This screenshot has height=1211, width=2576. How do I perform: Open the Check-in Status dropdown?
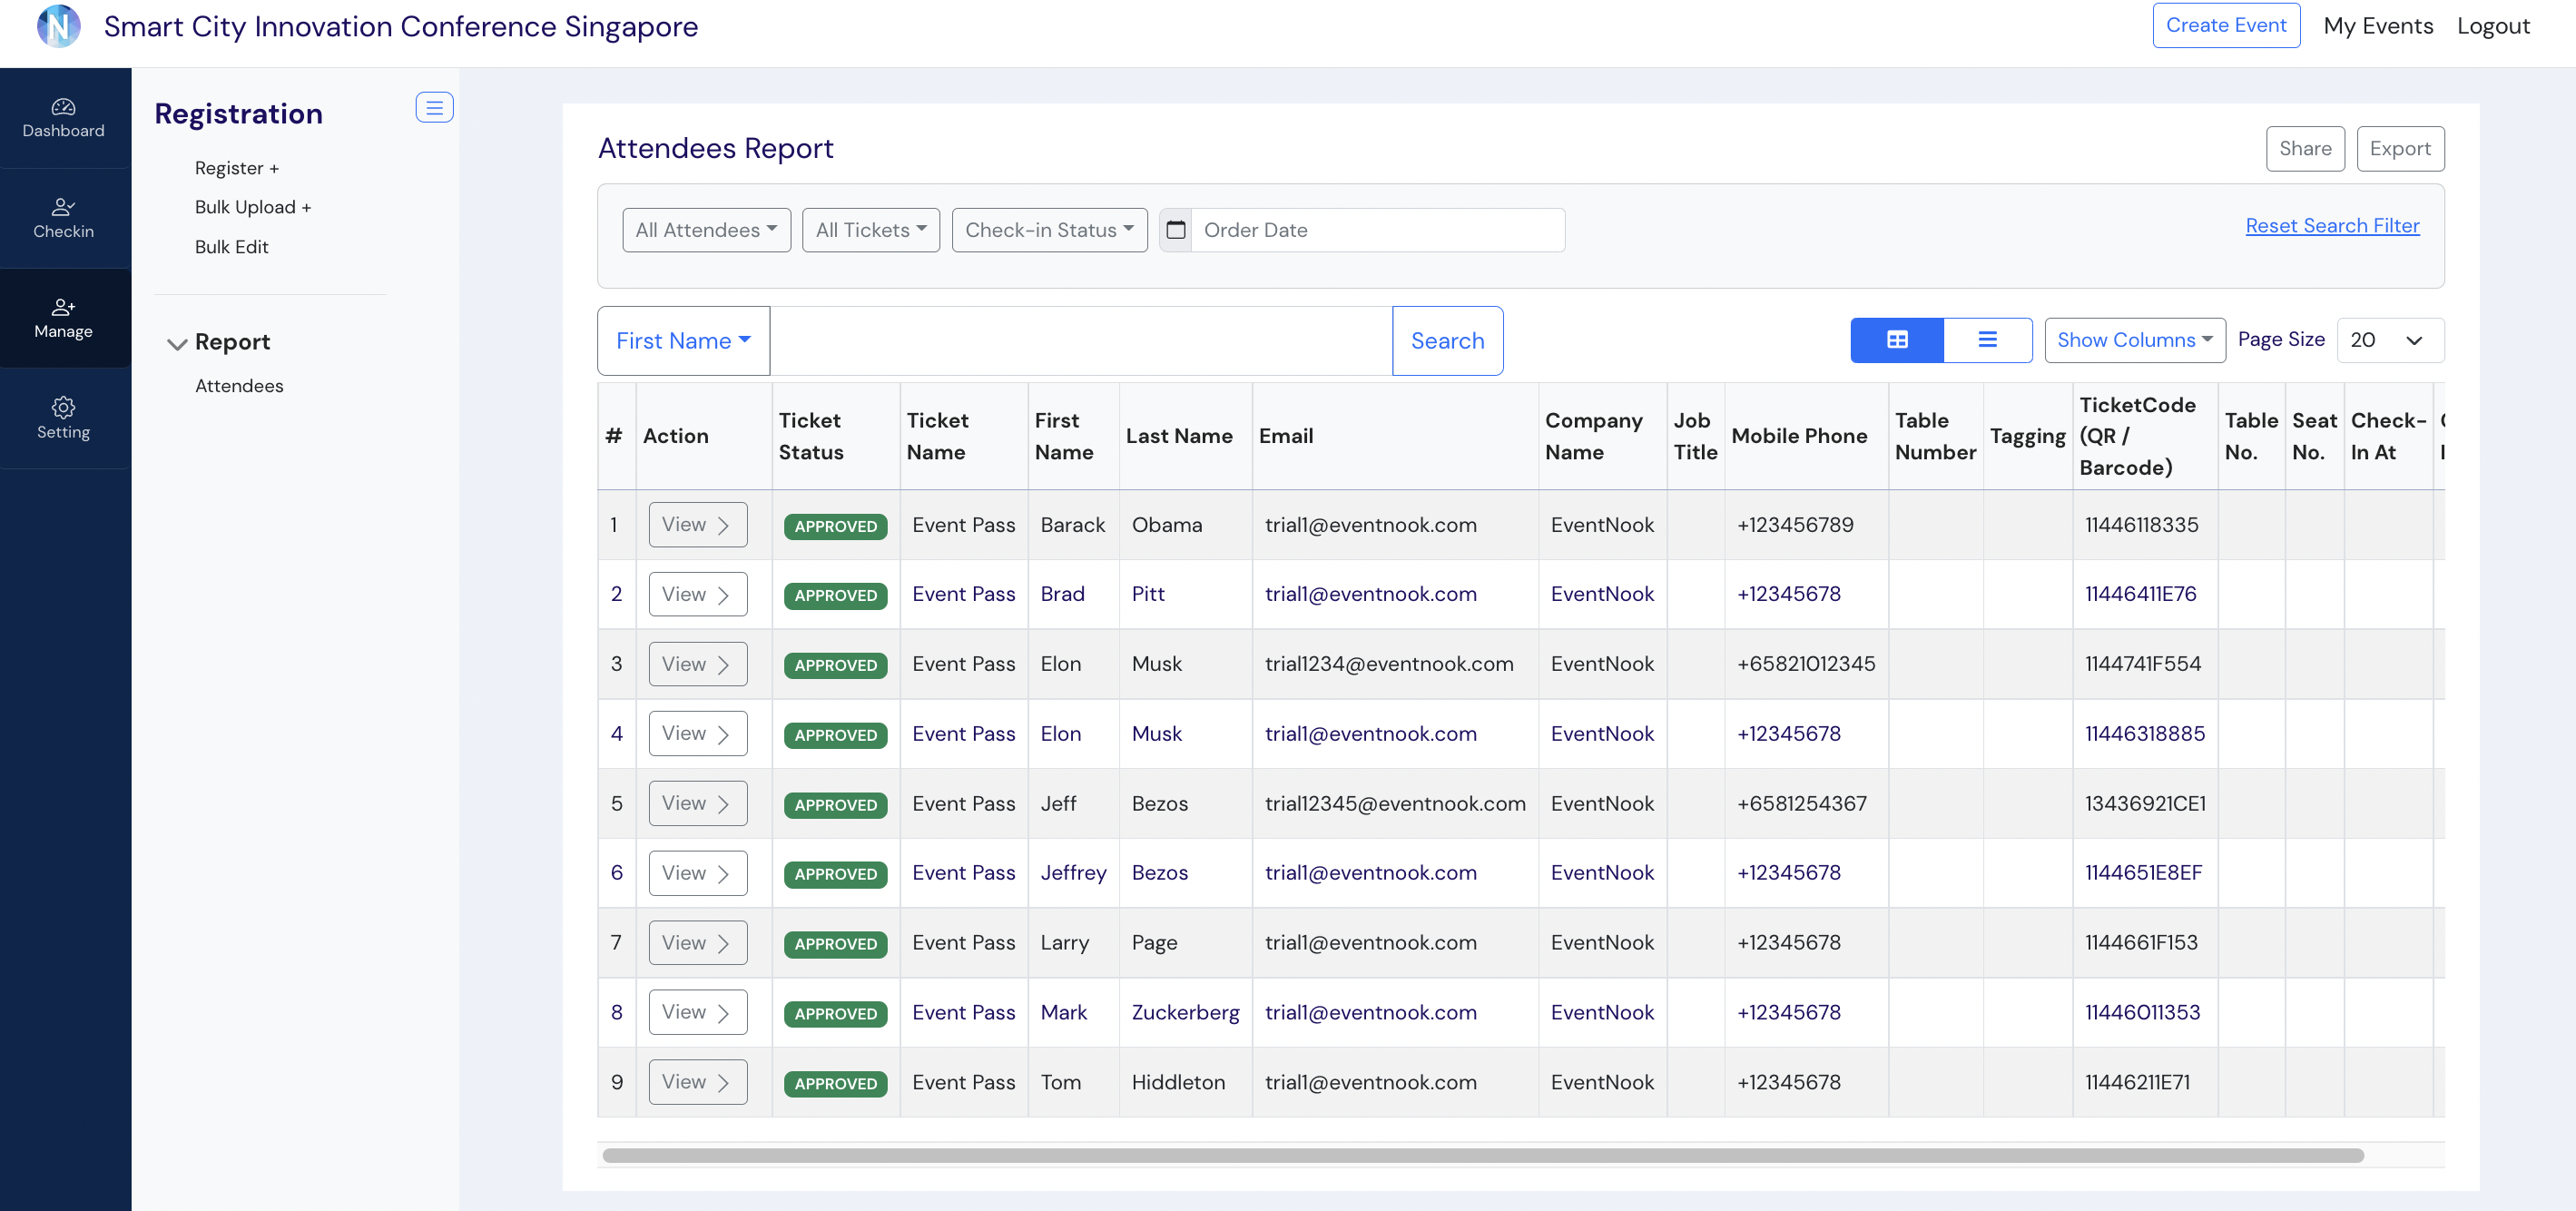click(x=1048, y=230)
